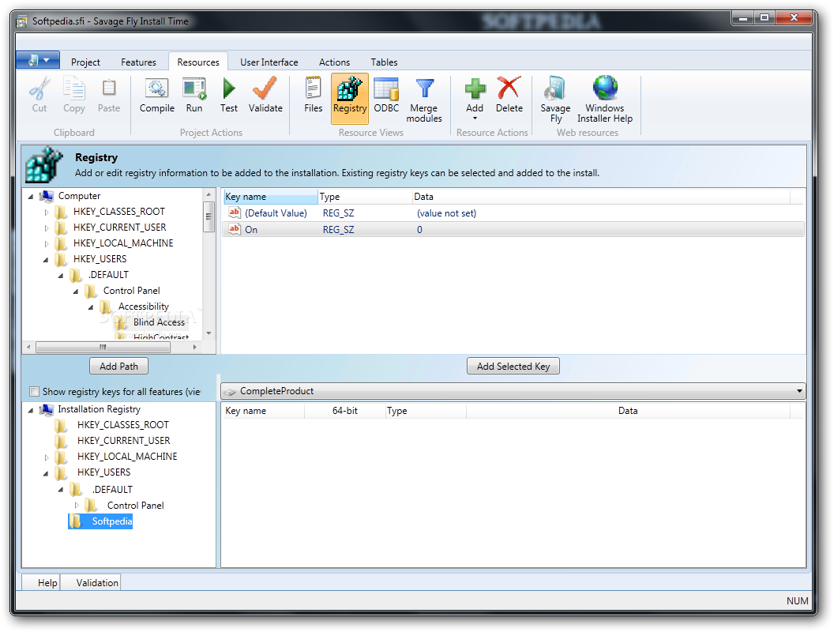Click the Add Selected Key button
Viewport: 834px width, 632px height.
tap(513, 367)
